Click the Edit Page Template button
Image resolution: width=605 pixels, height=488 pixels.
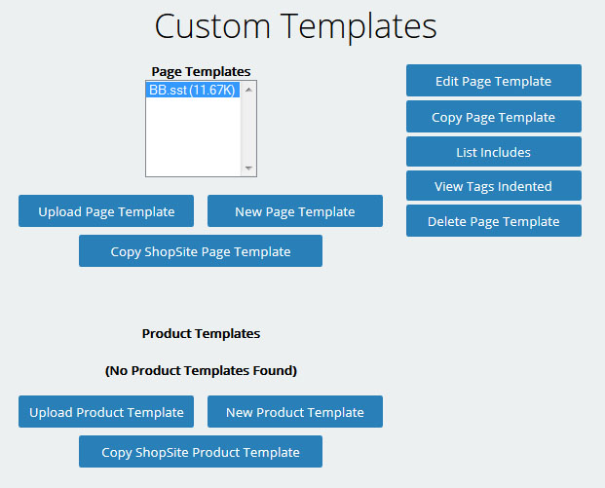pos(494,81)
